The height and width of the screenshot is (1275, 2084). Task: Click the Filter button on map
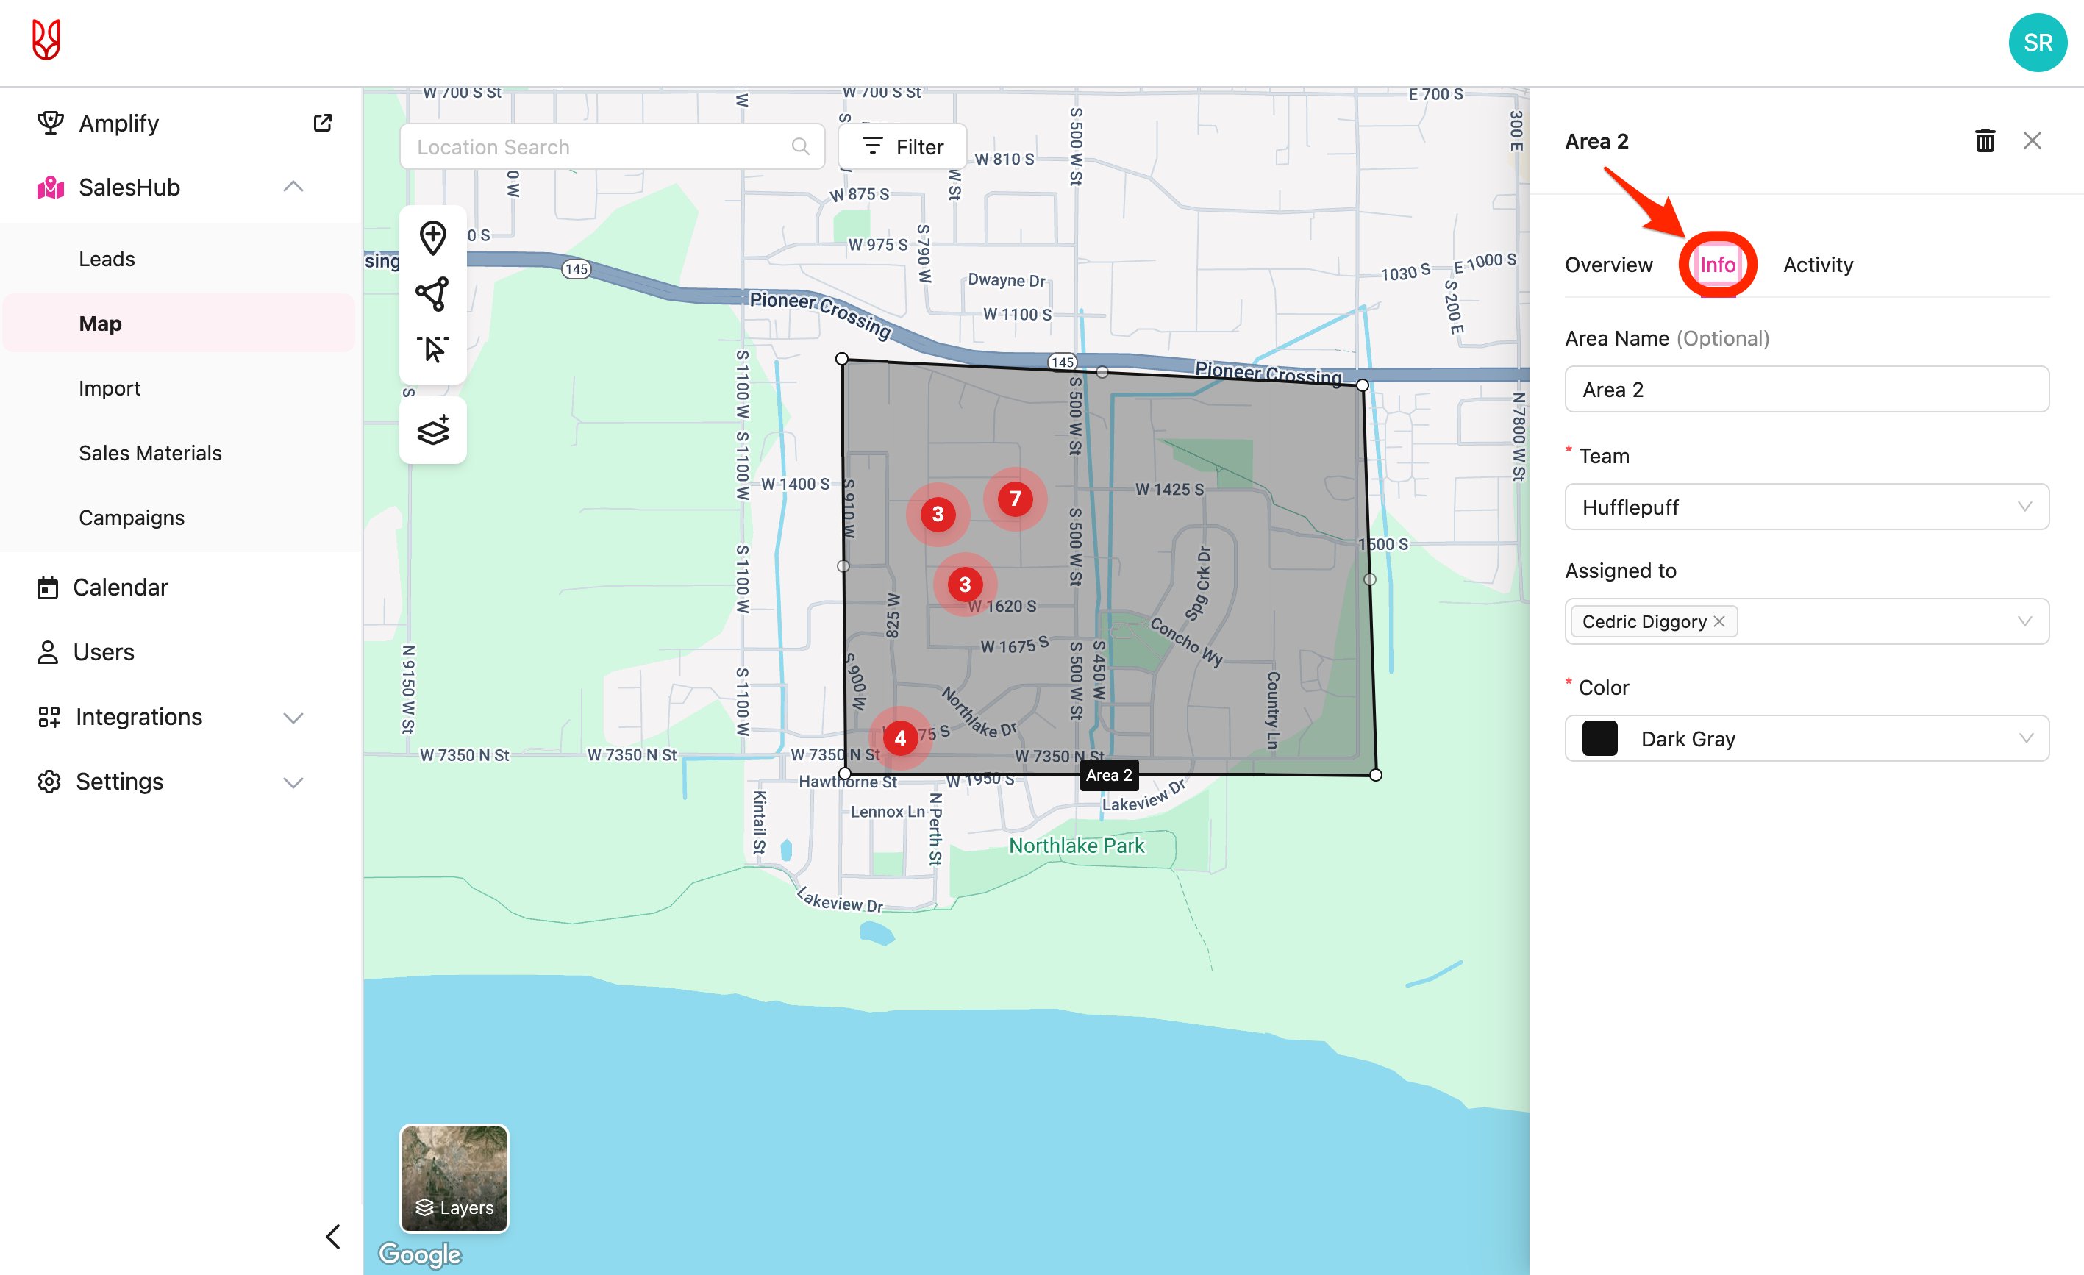coord(902,147)
